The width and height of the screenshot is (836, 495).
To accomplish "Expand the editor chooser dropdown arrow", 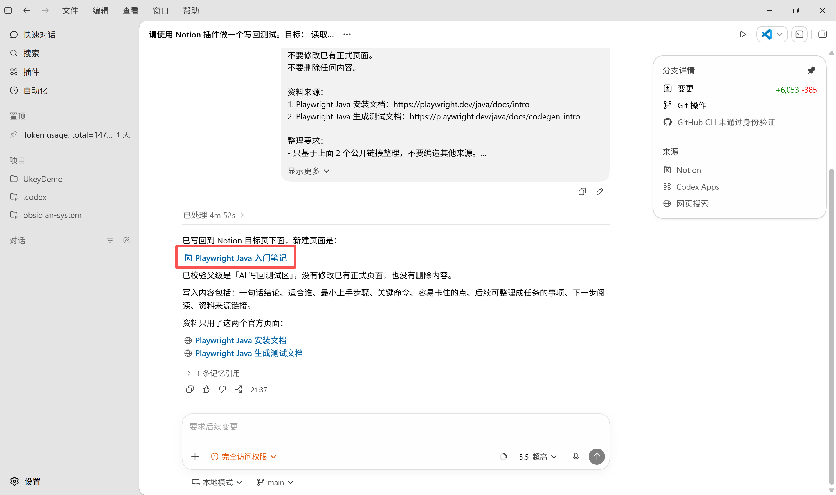I will (780, 34).
